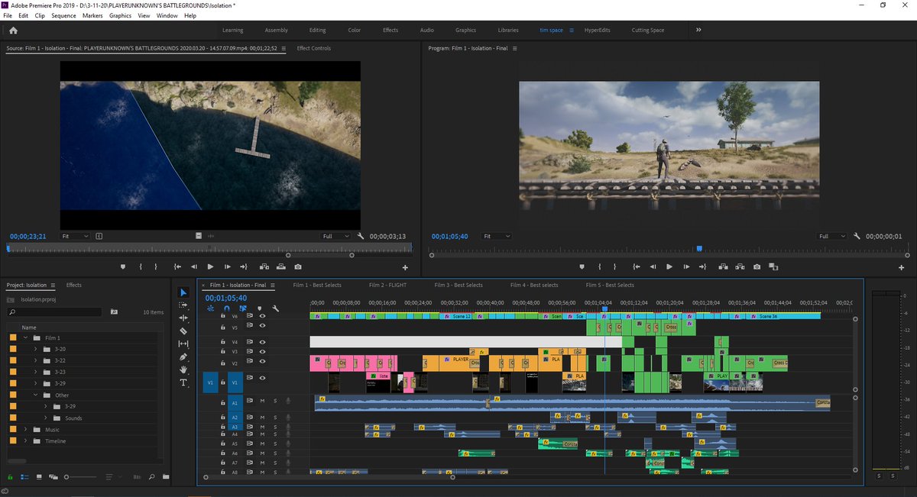
Task: Open the Markers menu
Action: 92,15
